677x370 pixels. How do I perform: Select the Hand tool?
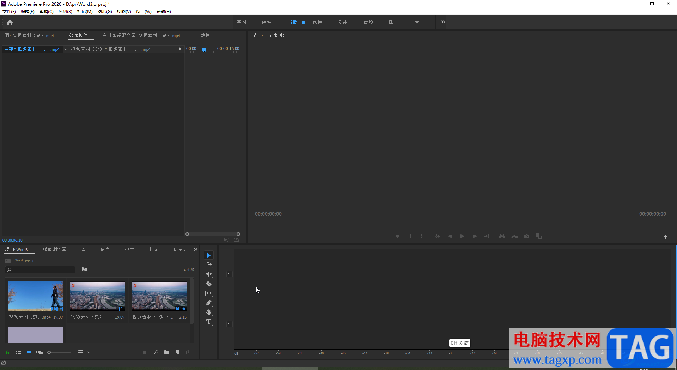click(x=209, y=312)
